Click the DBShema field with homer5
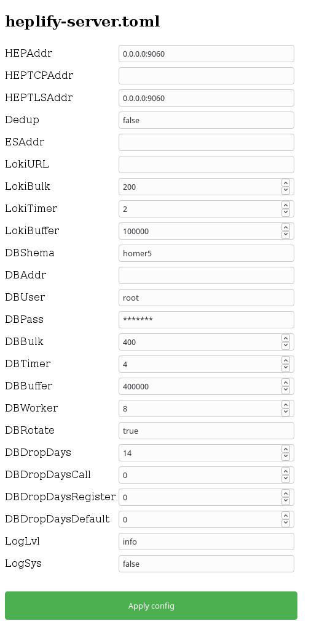Image resolution: width=322 pixels, height=629 pixels. (x=206, y=253)
